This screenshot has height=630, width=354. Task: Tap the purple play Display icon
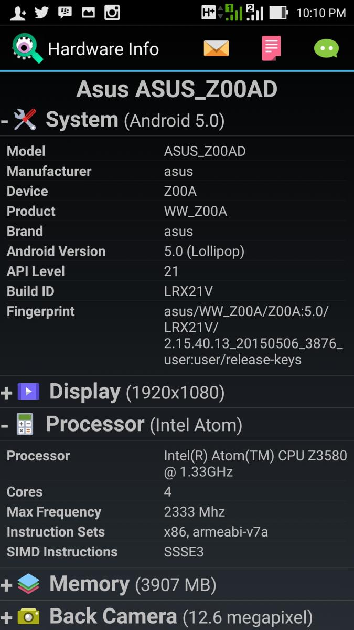click(x=28, y=392)
